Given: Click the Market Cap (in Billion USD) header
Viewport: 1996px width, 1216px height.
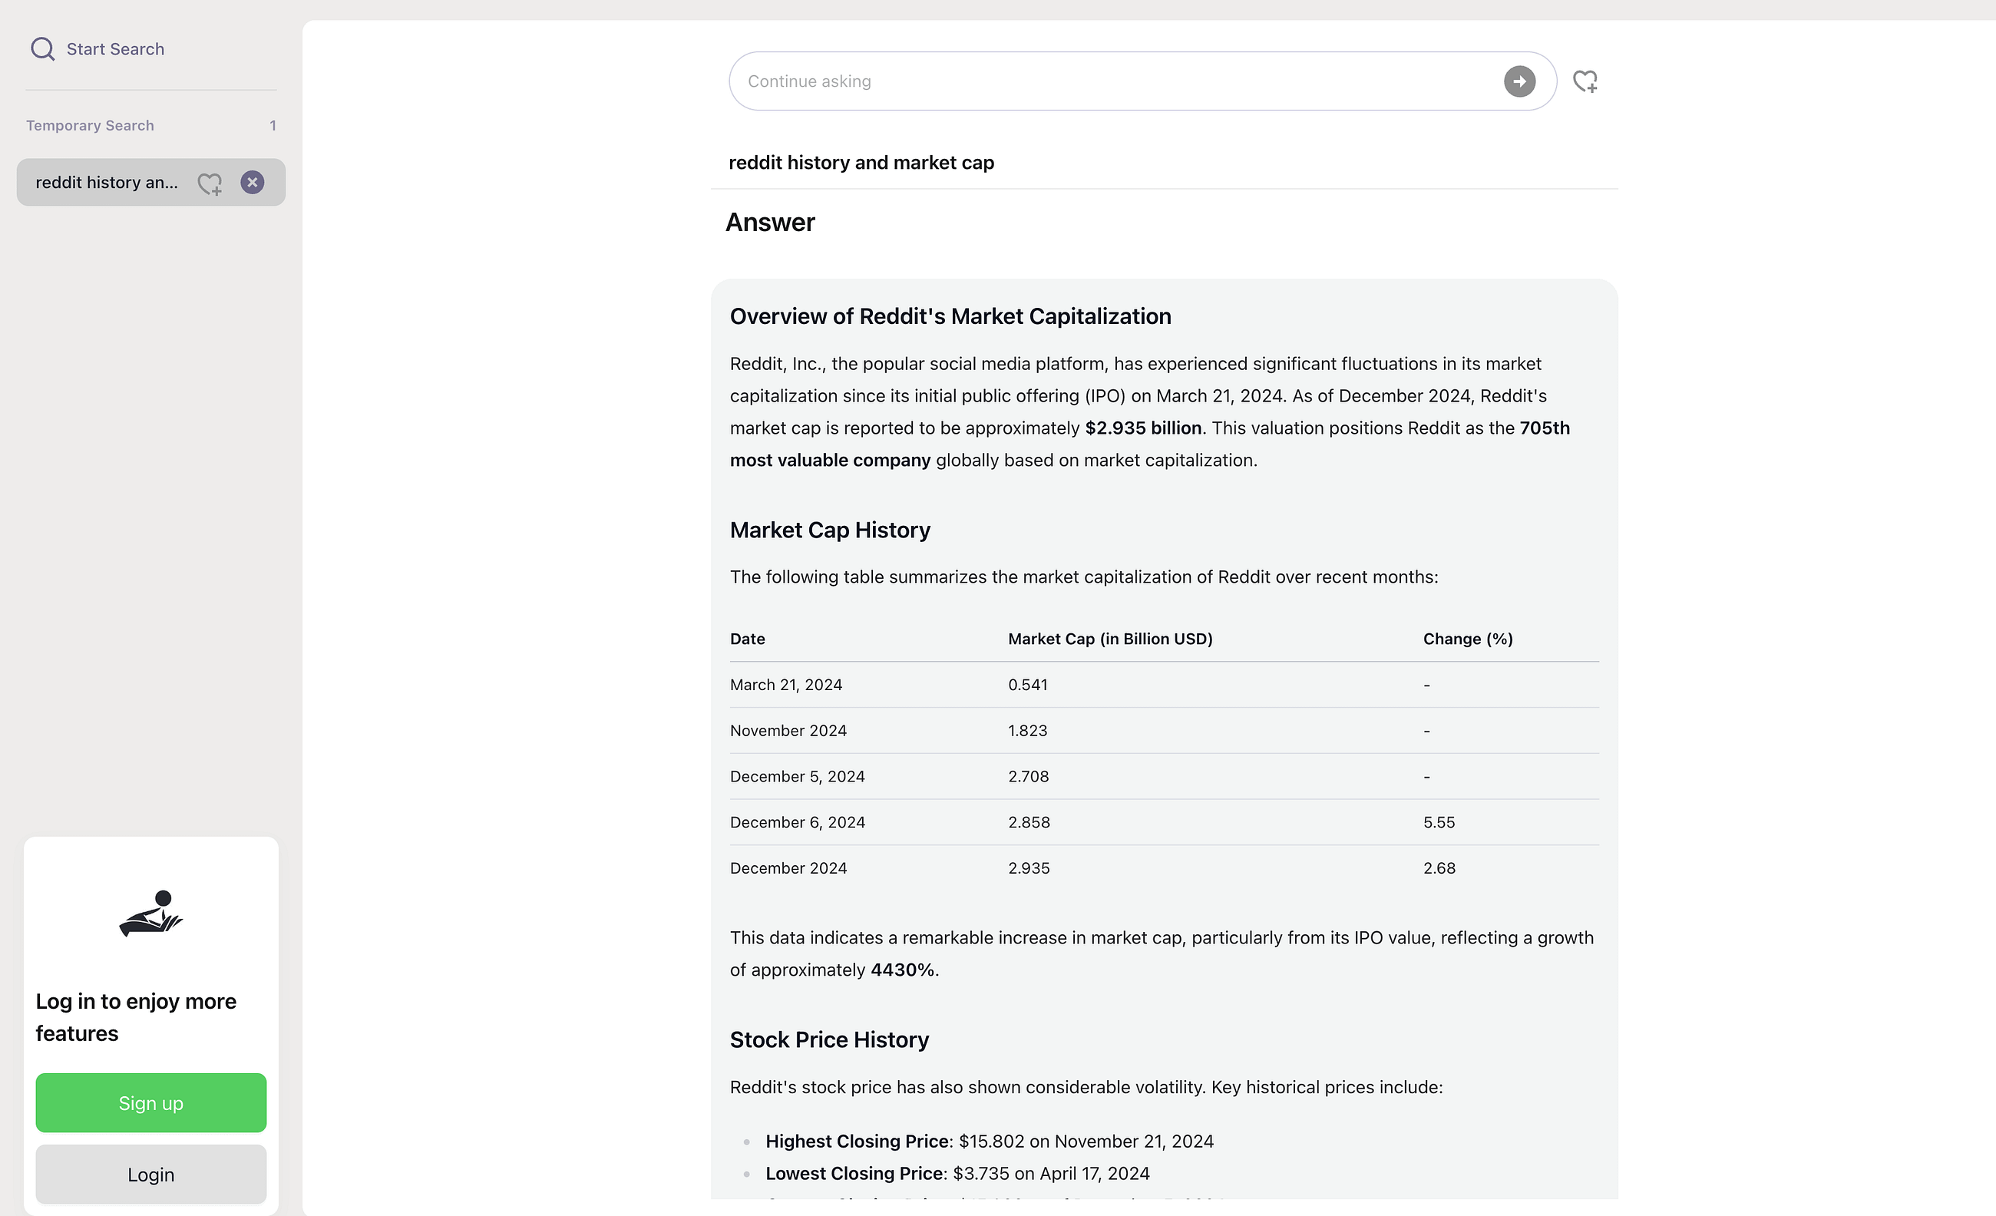Looking at the screenshot, I should click(x=1110, y=639).
